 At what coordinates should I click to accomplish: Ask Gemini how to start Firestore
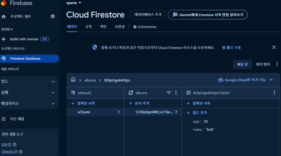208,15
